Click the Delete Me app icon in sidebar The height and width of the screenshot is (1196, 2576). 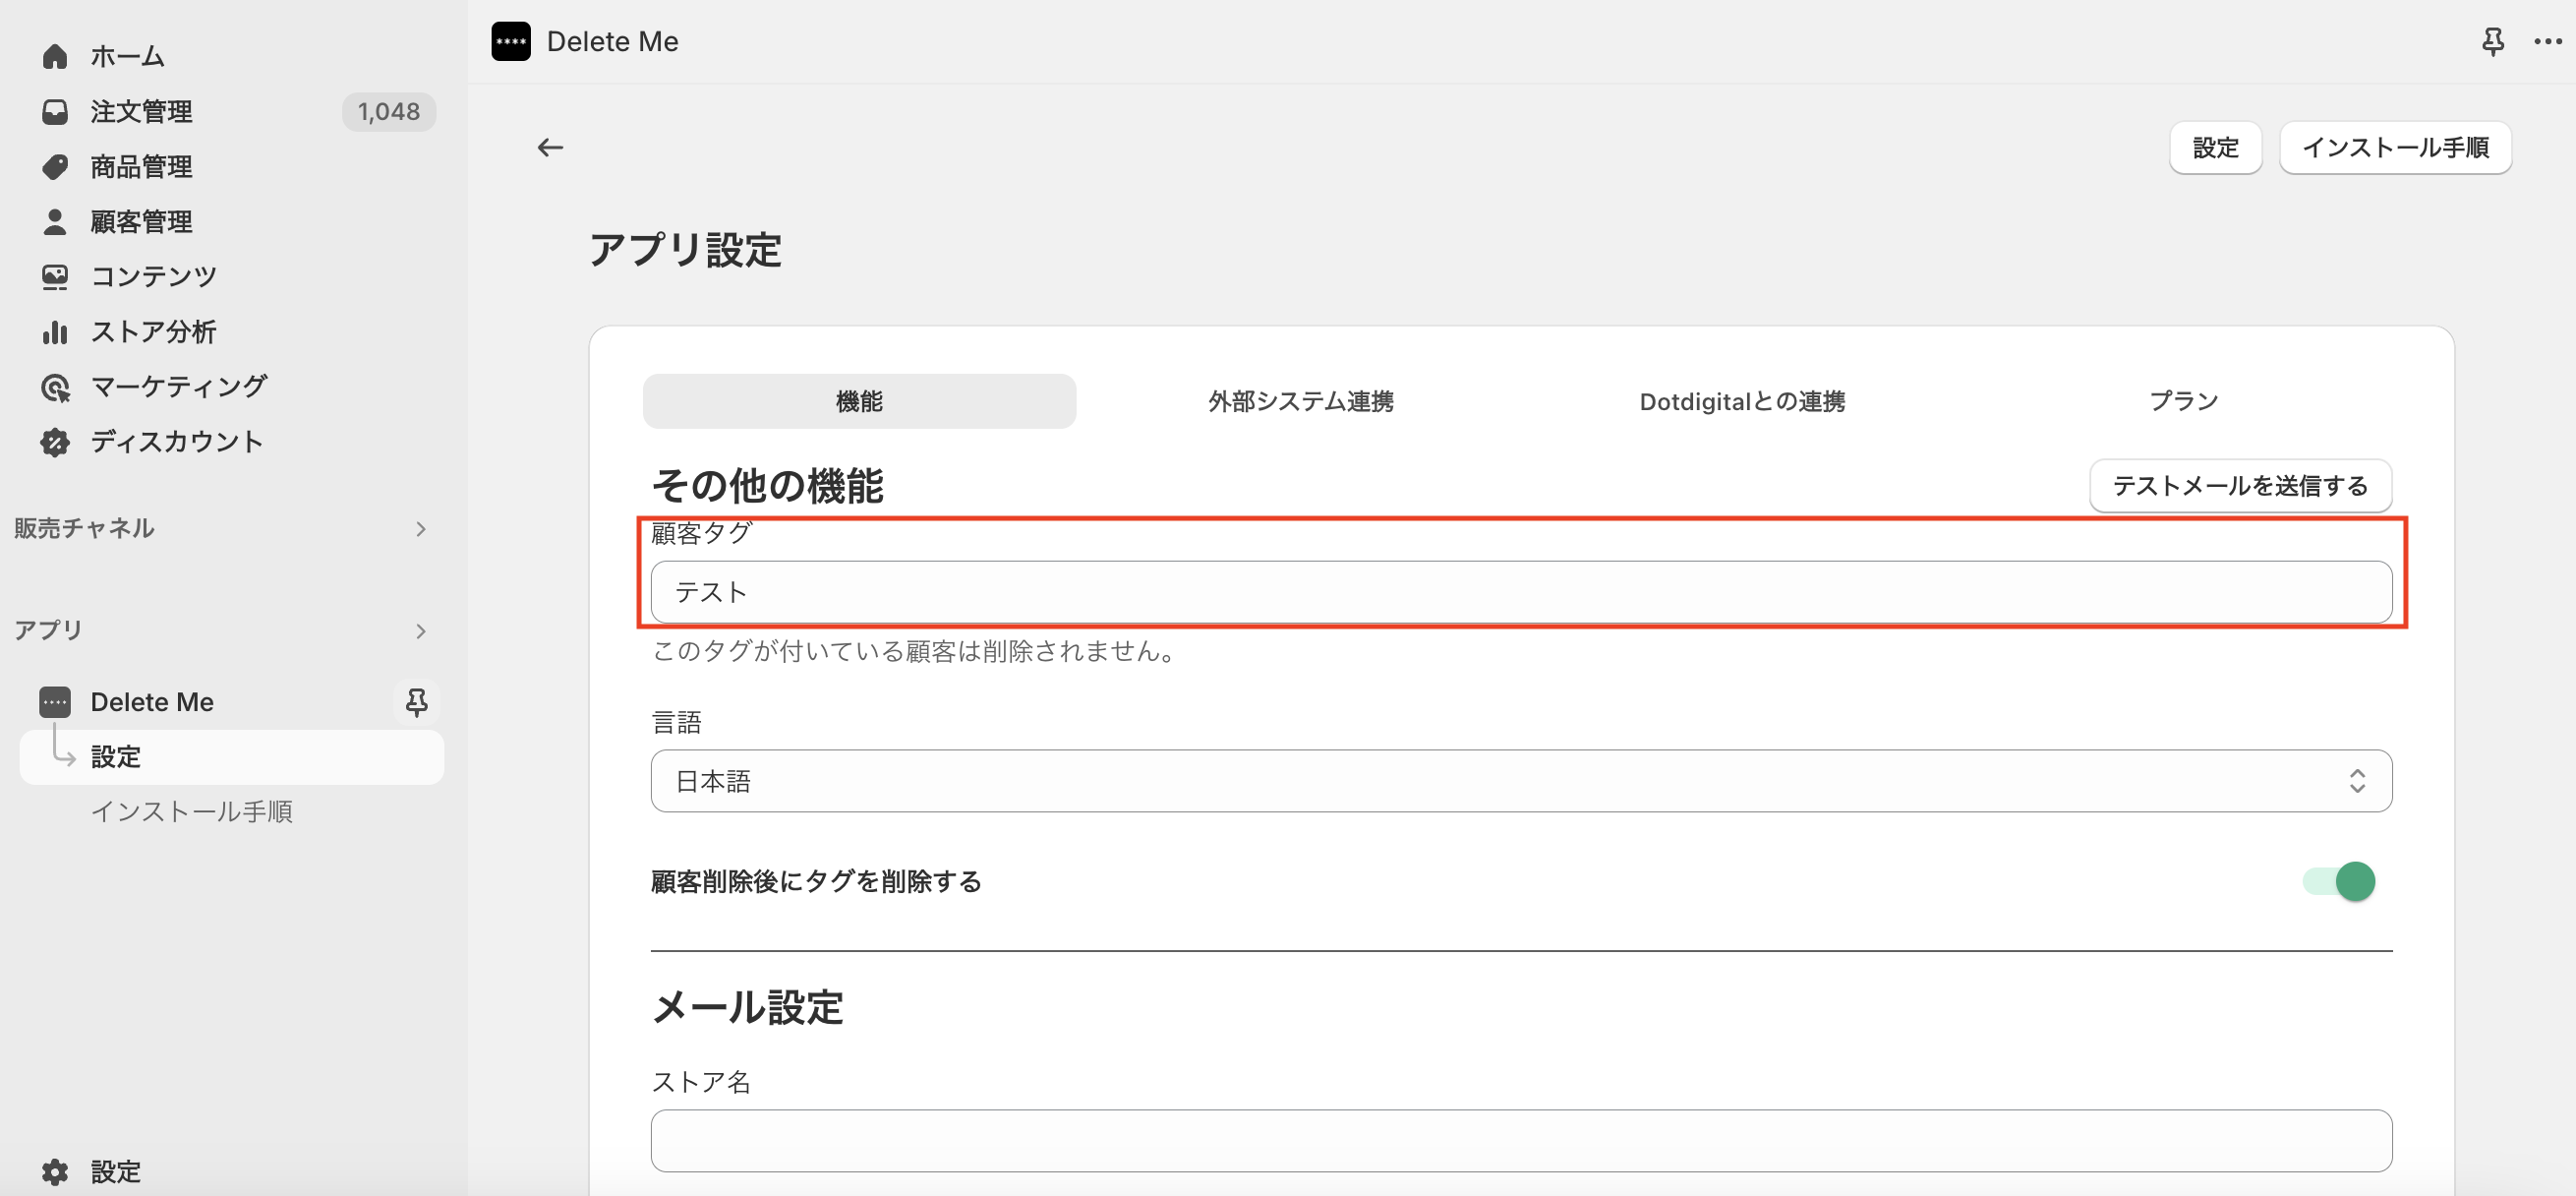pos(55,701)
